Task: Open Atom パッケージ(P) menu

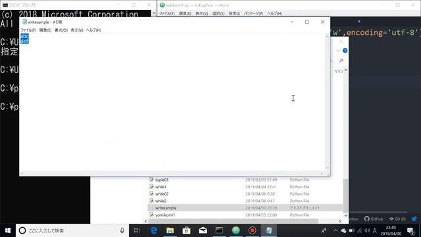Action: pos(253,13)
